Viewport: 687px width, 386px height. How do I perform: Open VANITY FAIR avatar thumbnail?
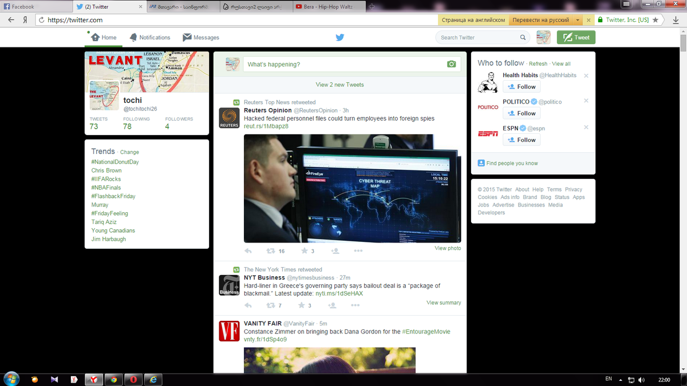(x=229, y=331)
